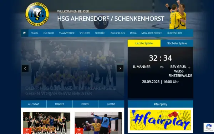Open the Mitglieder-Service menu

click(152, 33)
